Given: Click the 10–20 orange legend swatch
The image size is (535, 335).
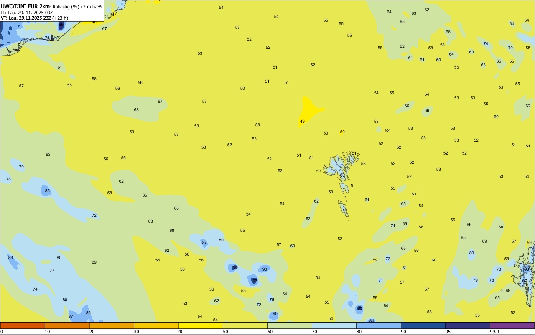Looking at the screenshot, I should 67,325.
